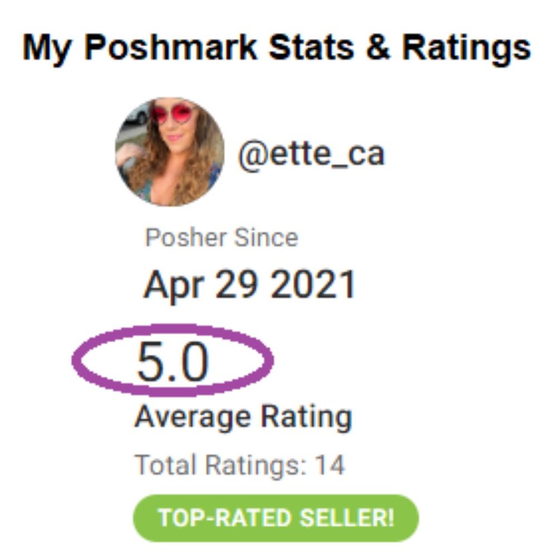This screenshot has height=556, width=556.
Task: Click the word Since above the date
Action: pyautogui.click(x=266, y=238)
